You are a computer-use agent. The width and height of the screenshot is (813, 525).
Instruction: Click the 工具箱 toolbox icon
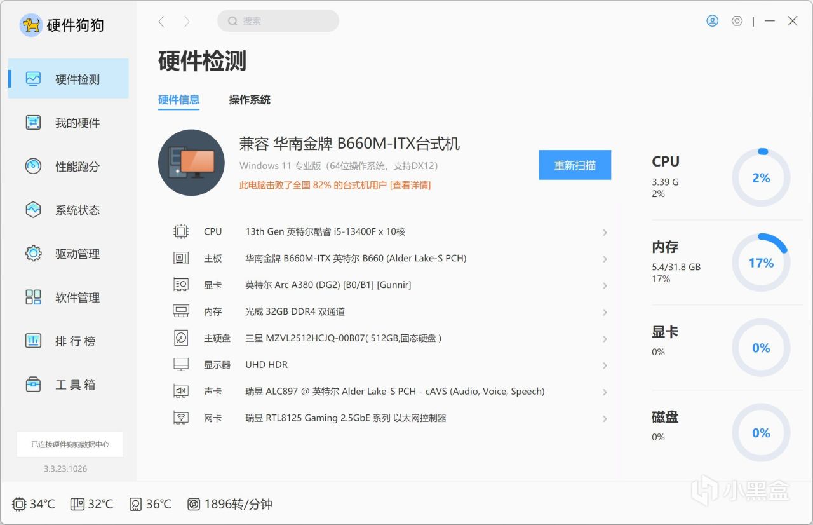point(33,385)
